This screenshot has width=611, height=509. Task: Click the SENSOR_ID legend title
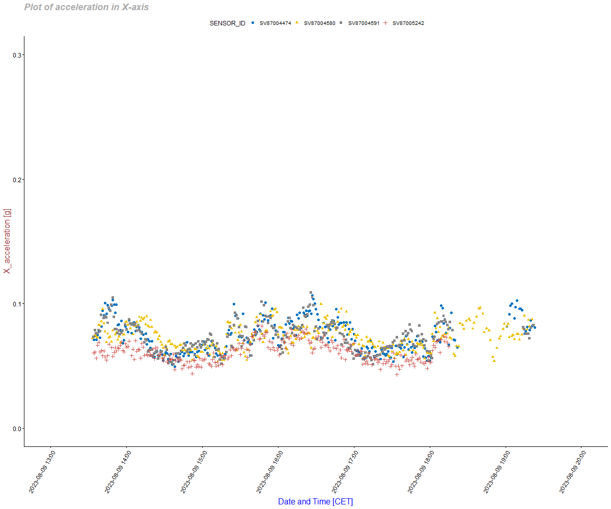point(227,23)
